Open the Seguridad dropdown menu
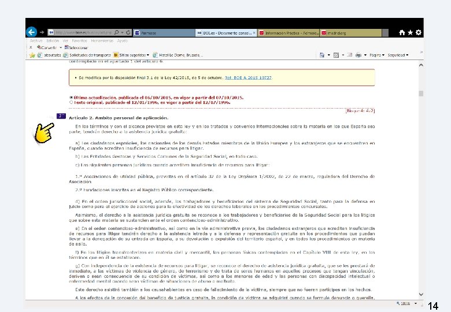 [x=398, y=55]
